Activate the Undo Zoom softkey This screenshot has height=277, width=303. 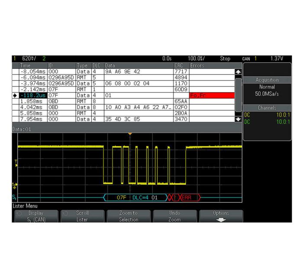click(175, 216)
